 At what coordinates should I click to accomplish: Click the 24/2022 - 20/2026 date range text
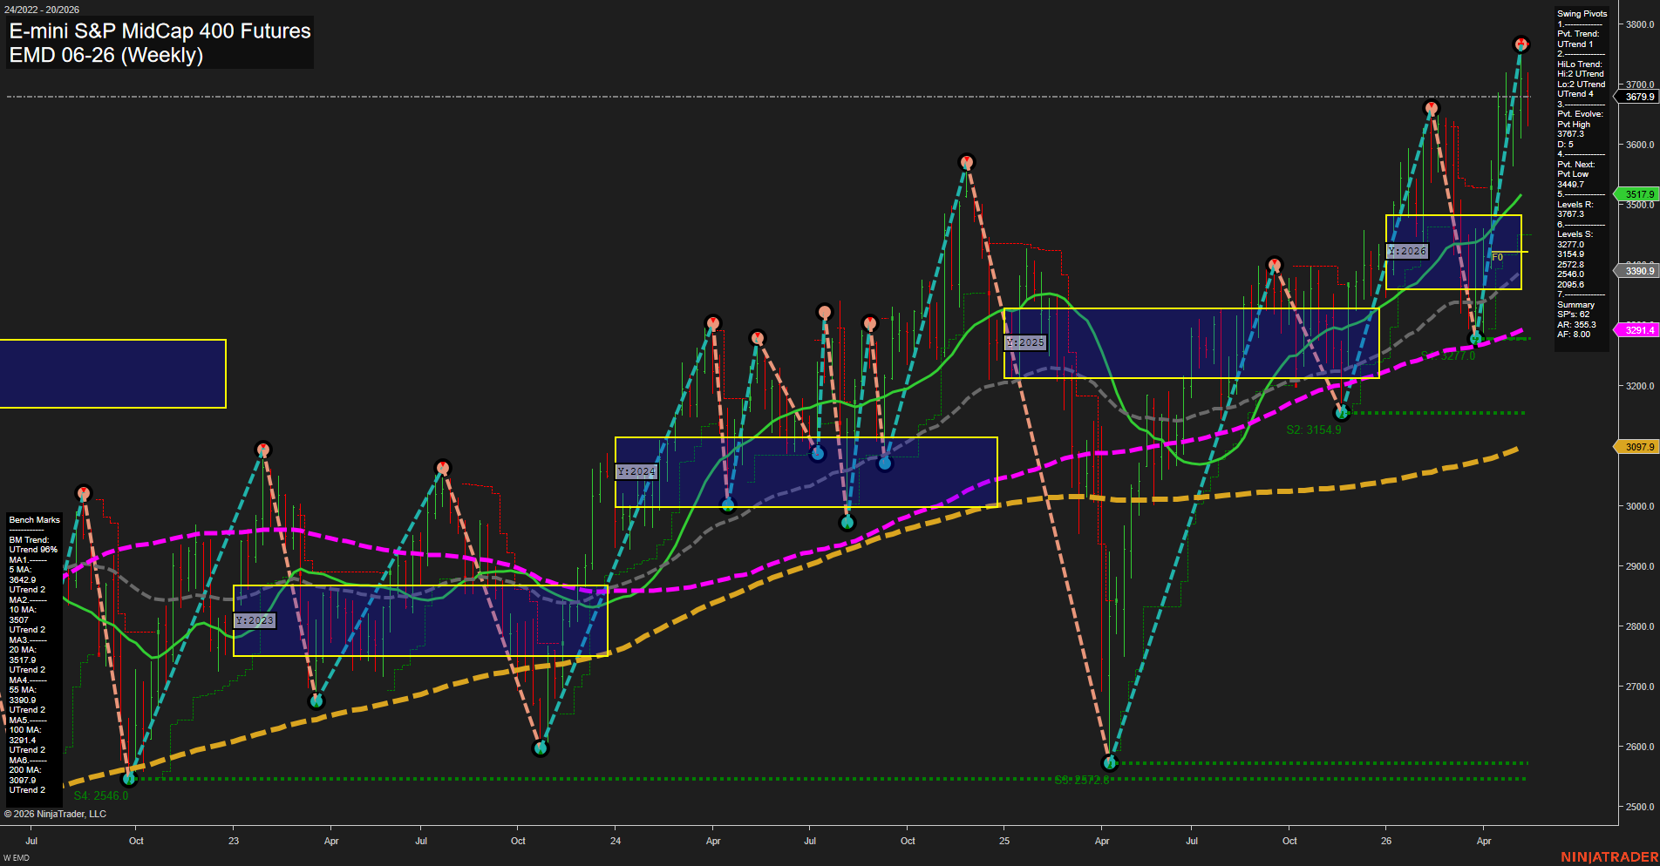pyautogui.click(x=42, y=10)
